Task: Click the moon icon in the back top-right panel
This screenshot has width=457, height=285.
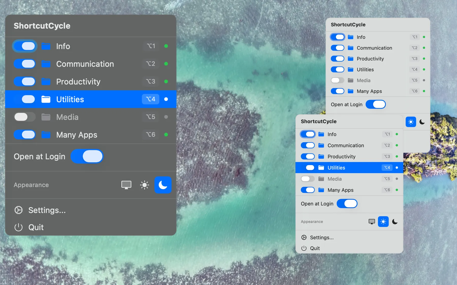Action: pyautogui.click(x=422, y=122)
